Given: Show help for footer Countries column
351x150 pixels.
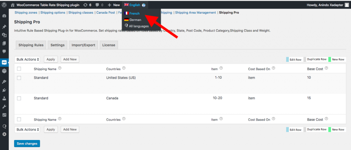Looking at the screenshot, I should coord(124,119).
